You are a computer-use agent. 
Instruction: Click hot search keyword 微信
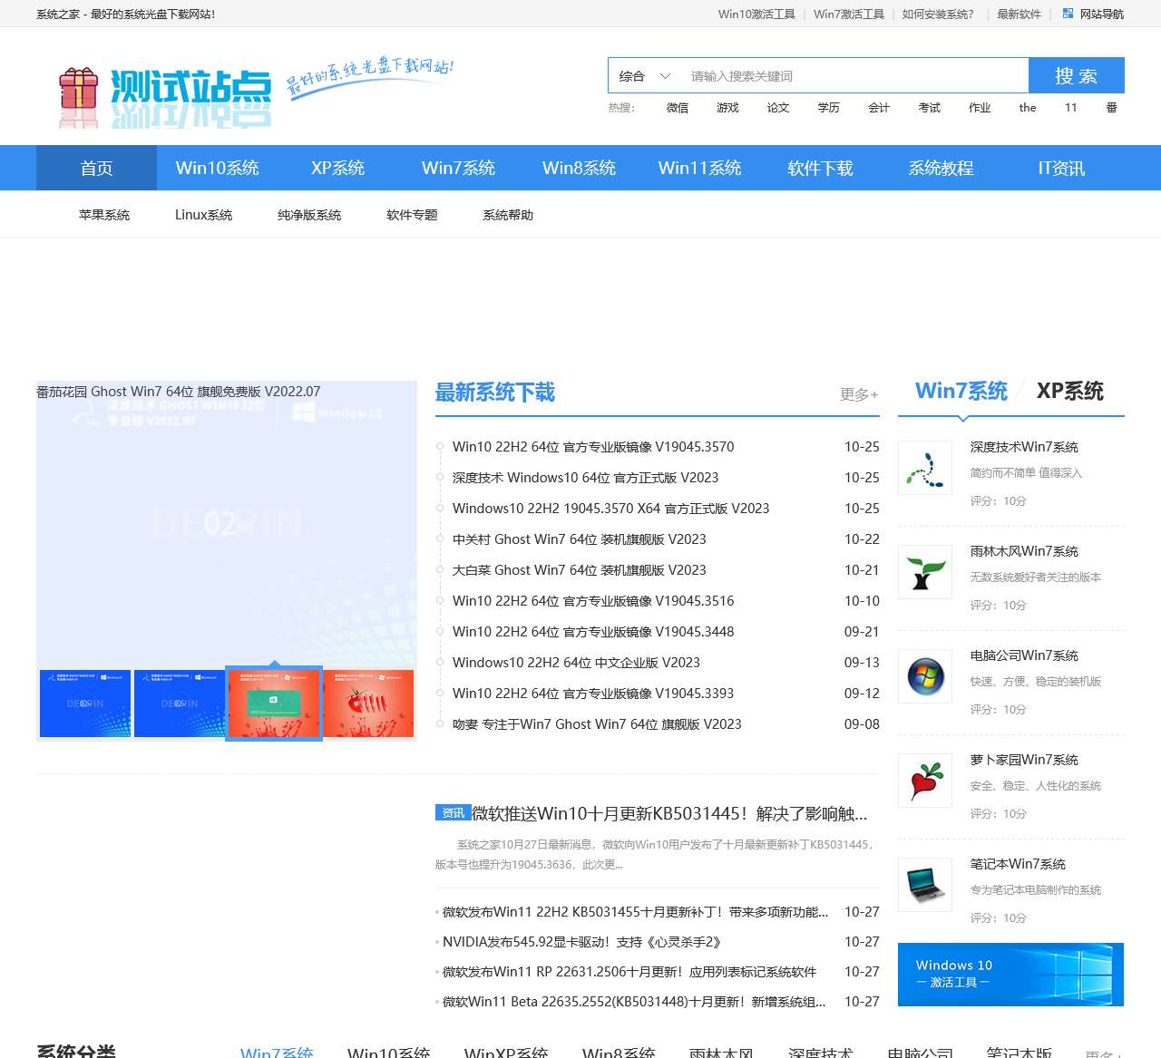click(678, 108)
